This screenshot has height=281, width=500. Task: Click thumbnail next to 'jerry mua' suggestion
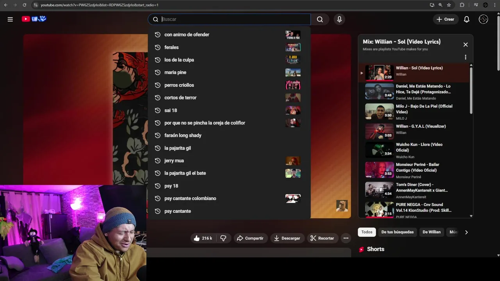click(x=293, y=160)
